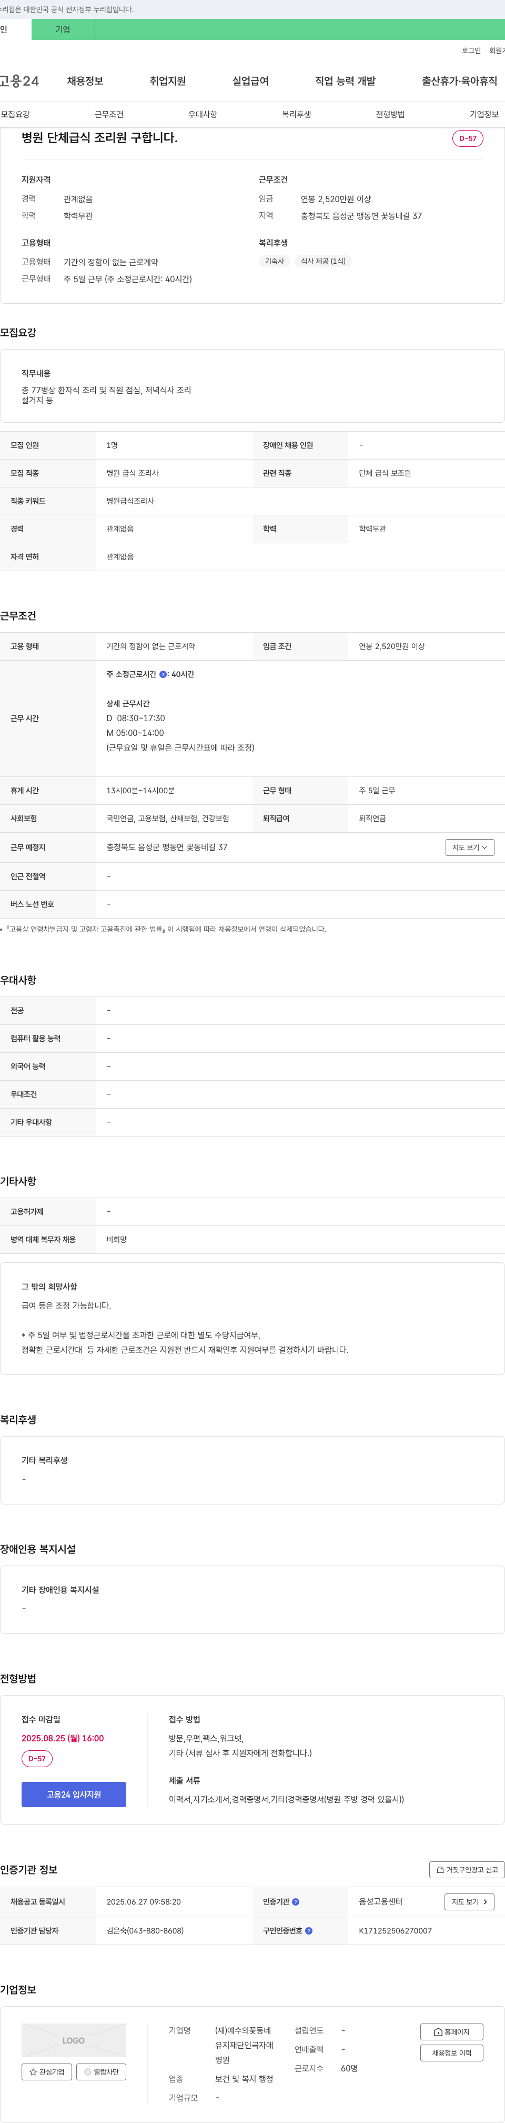Viewport: 505px width, 2123px height.
Task: Click 퇴직연금 in 퇴직급여 row
Action: pos(372,819)
